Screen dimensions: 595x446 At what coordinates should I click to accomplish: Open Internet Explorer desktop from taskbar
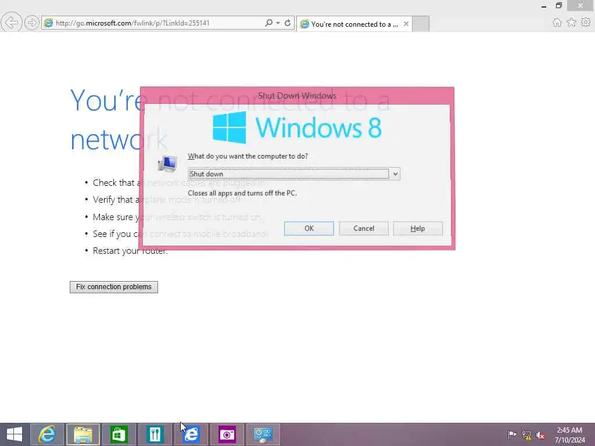[47, 434]
